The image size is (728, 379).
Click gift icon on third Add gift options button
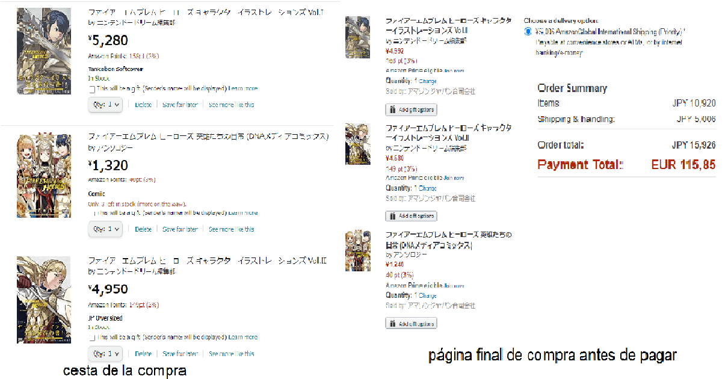point(392,324)
